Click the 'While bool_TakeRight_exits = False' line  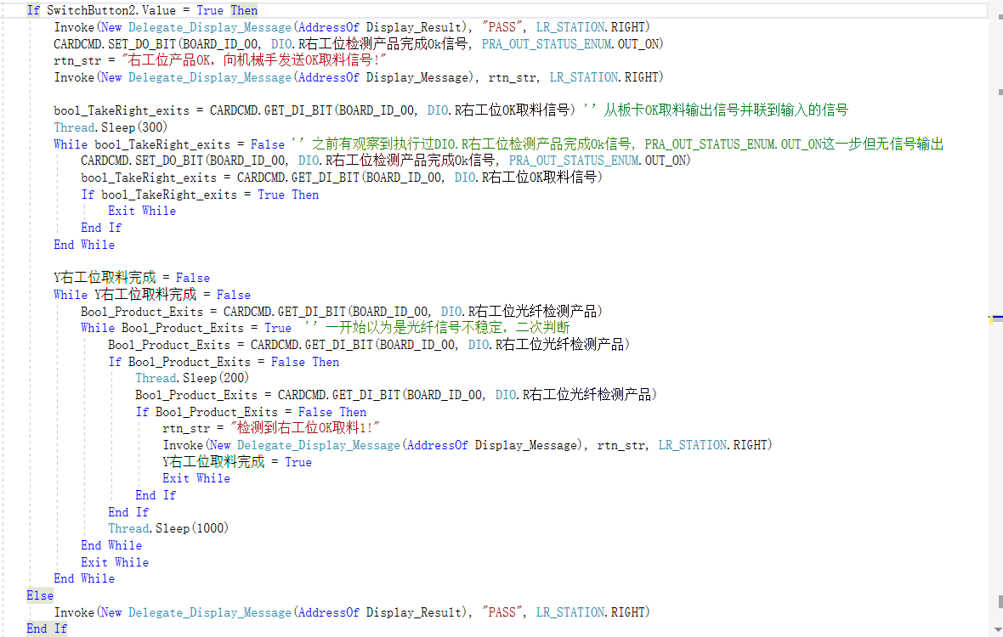click(x=169, y=144)
